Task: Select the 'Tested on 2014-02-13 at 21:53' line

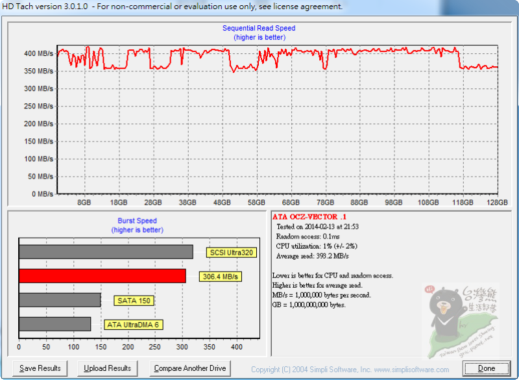Action: tap(317, 227)
